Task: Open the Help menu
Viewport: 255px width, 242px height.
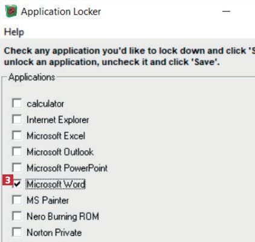Action: coord(14,32)
